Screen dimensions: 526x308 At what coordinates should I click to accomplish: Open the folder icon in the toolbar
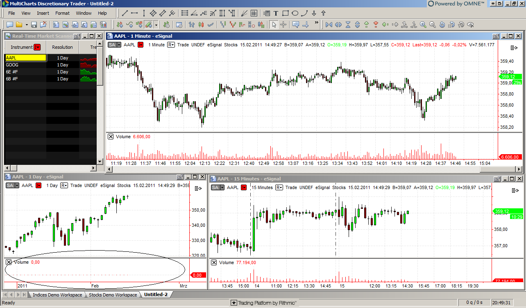click(19, 25)
